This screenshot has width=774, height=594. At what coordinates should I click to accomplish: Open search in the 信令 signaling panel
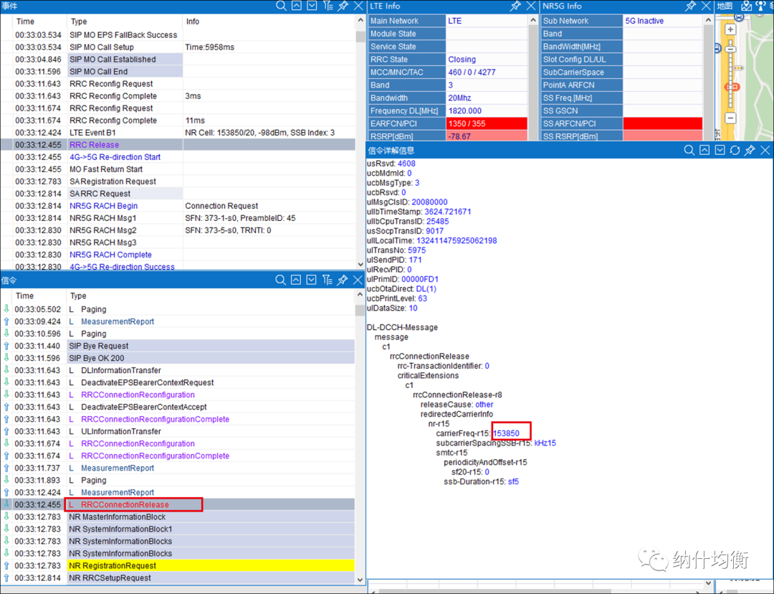tap(280, 280)
